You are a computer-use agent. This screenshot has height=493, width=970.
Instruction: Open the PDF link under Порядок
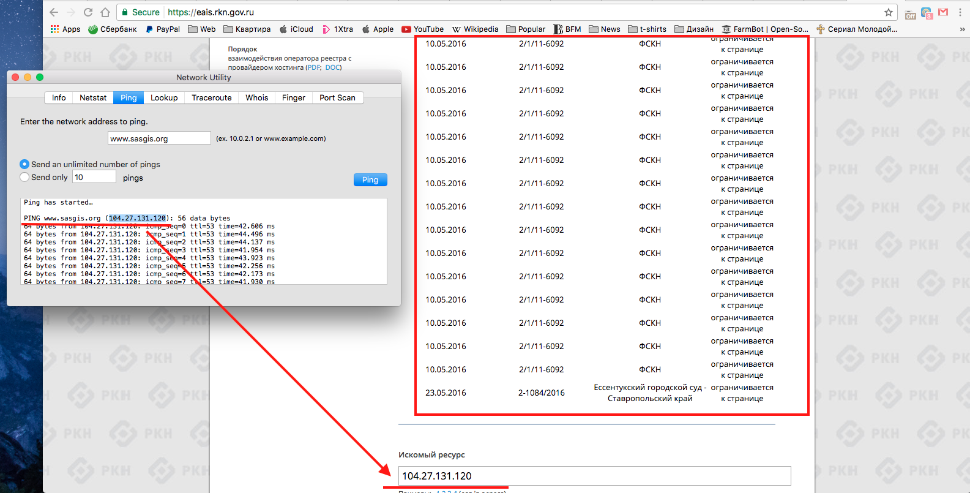point(313,67)
